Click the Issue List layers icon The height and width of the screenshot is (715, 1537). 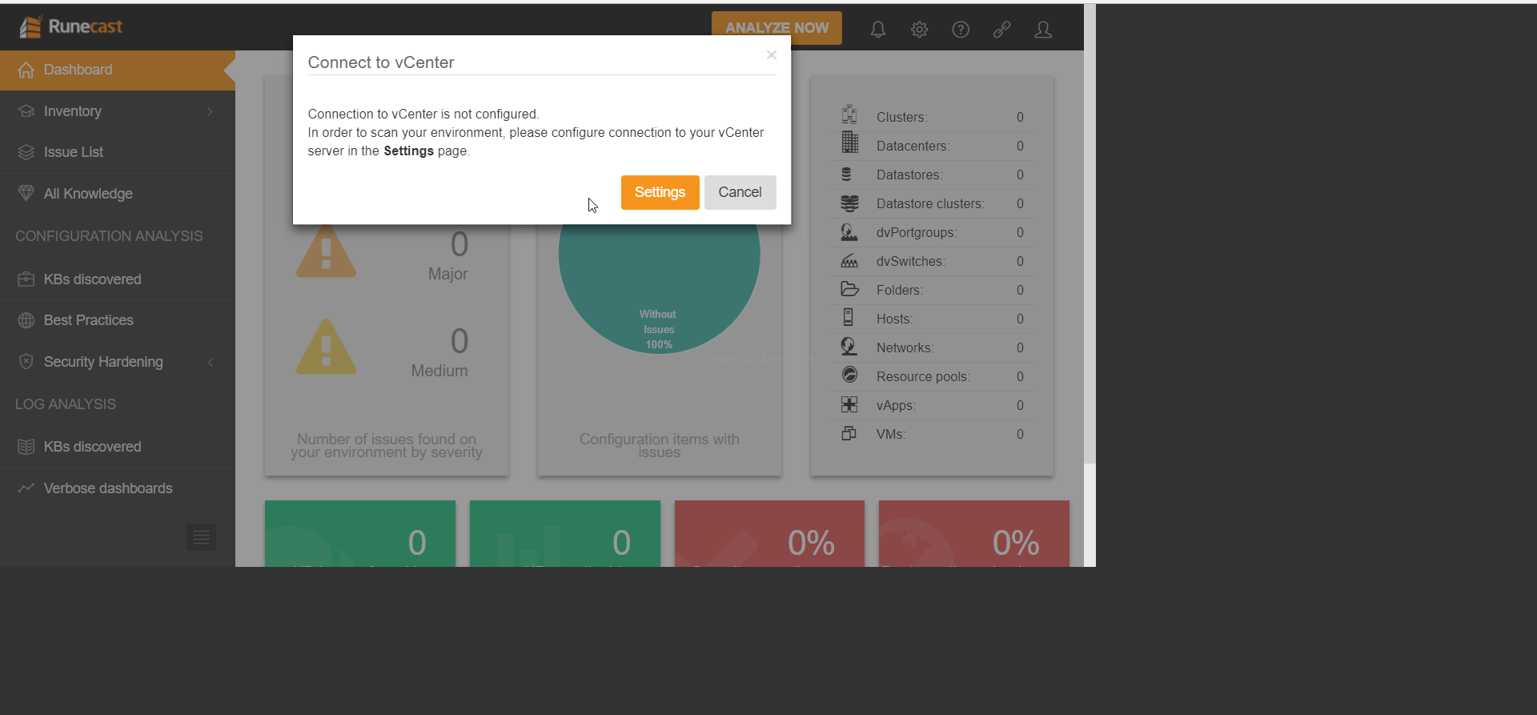coord(26,152)
